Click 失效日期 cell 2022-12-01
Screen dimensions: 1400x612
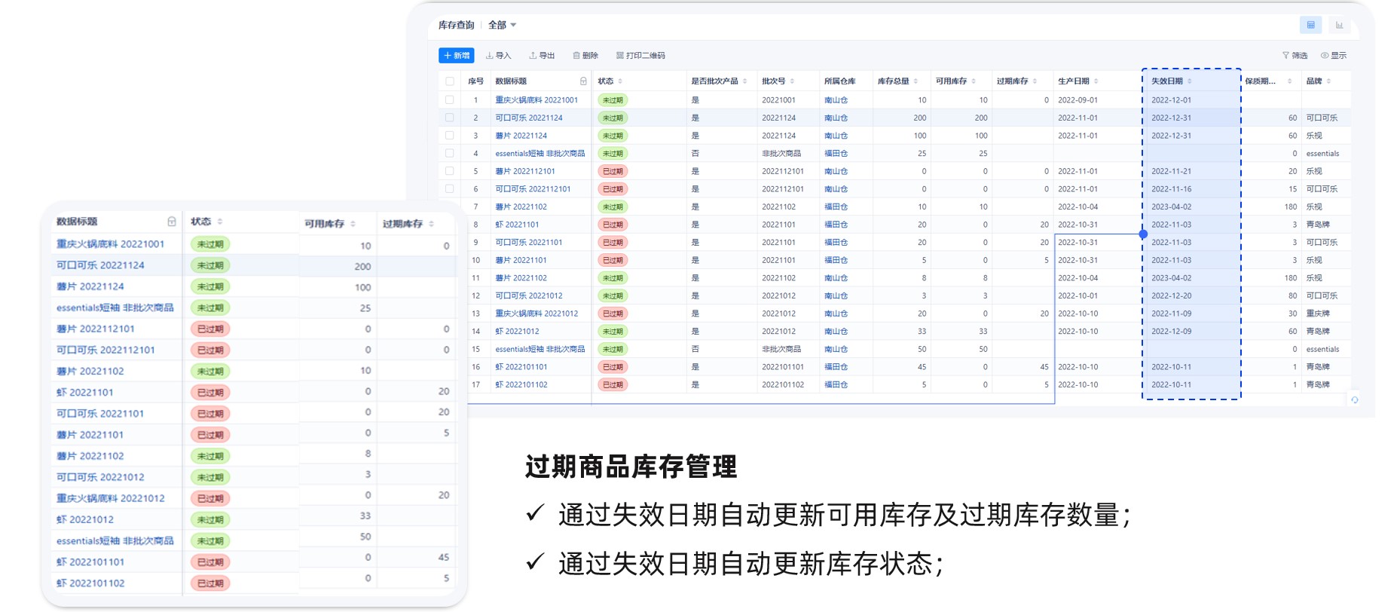pos(1171,100)
